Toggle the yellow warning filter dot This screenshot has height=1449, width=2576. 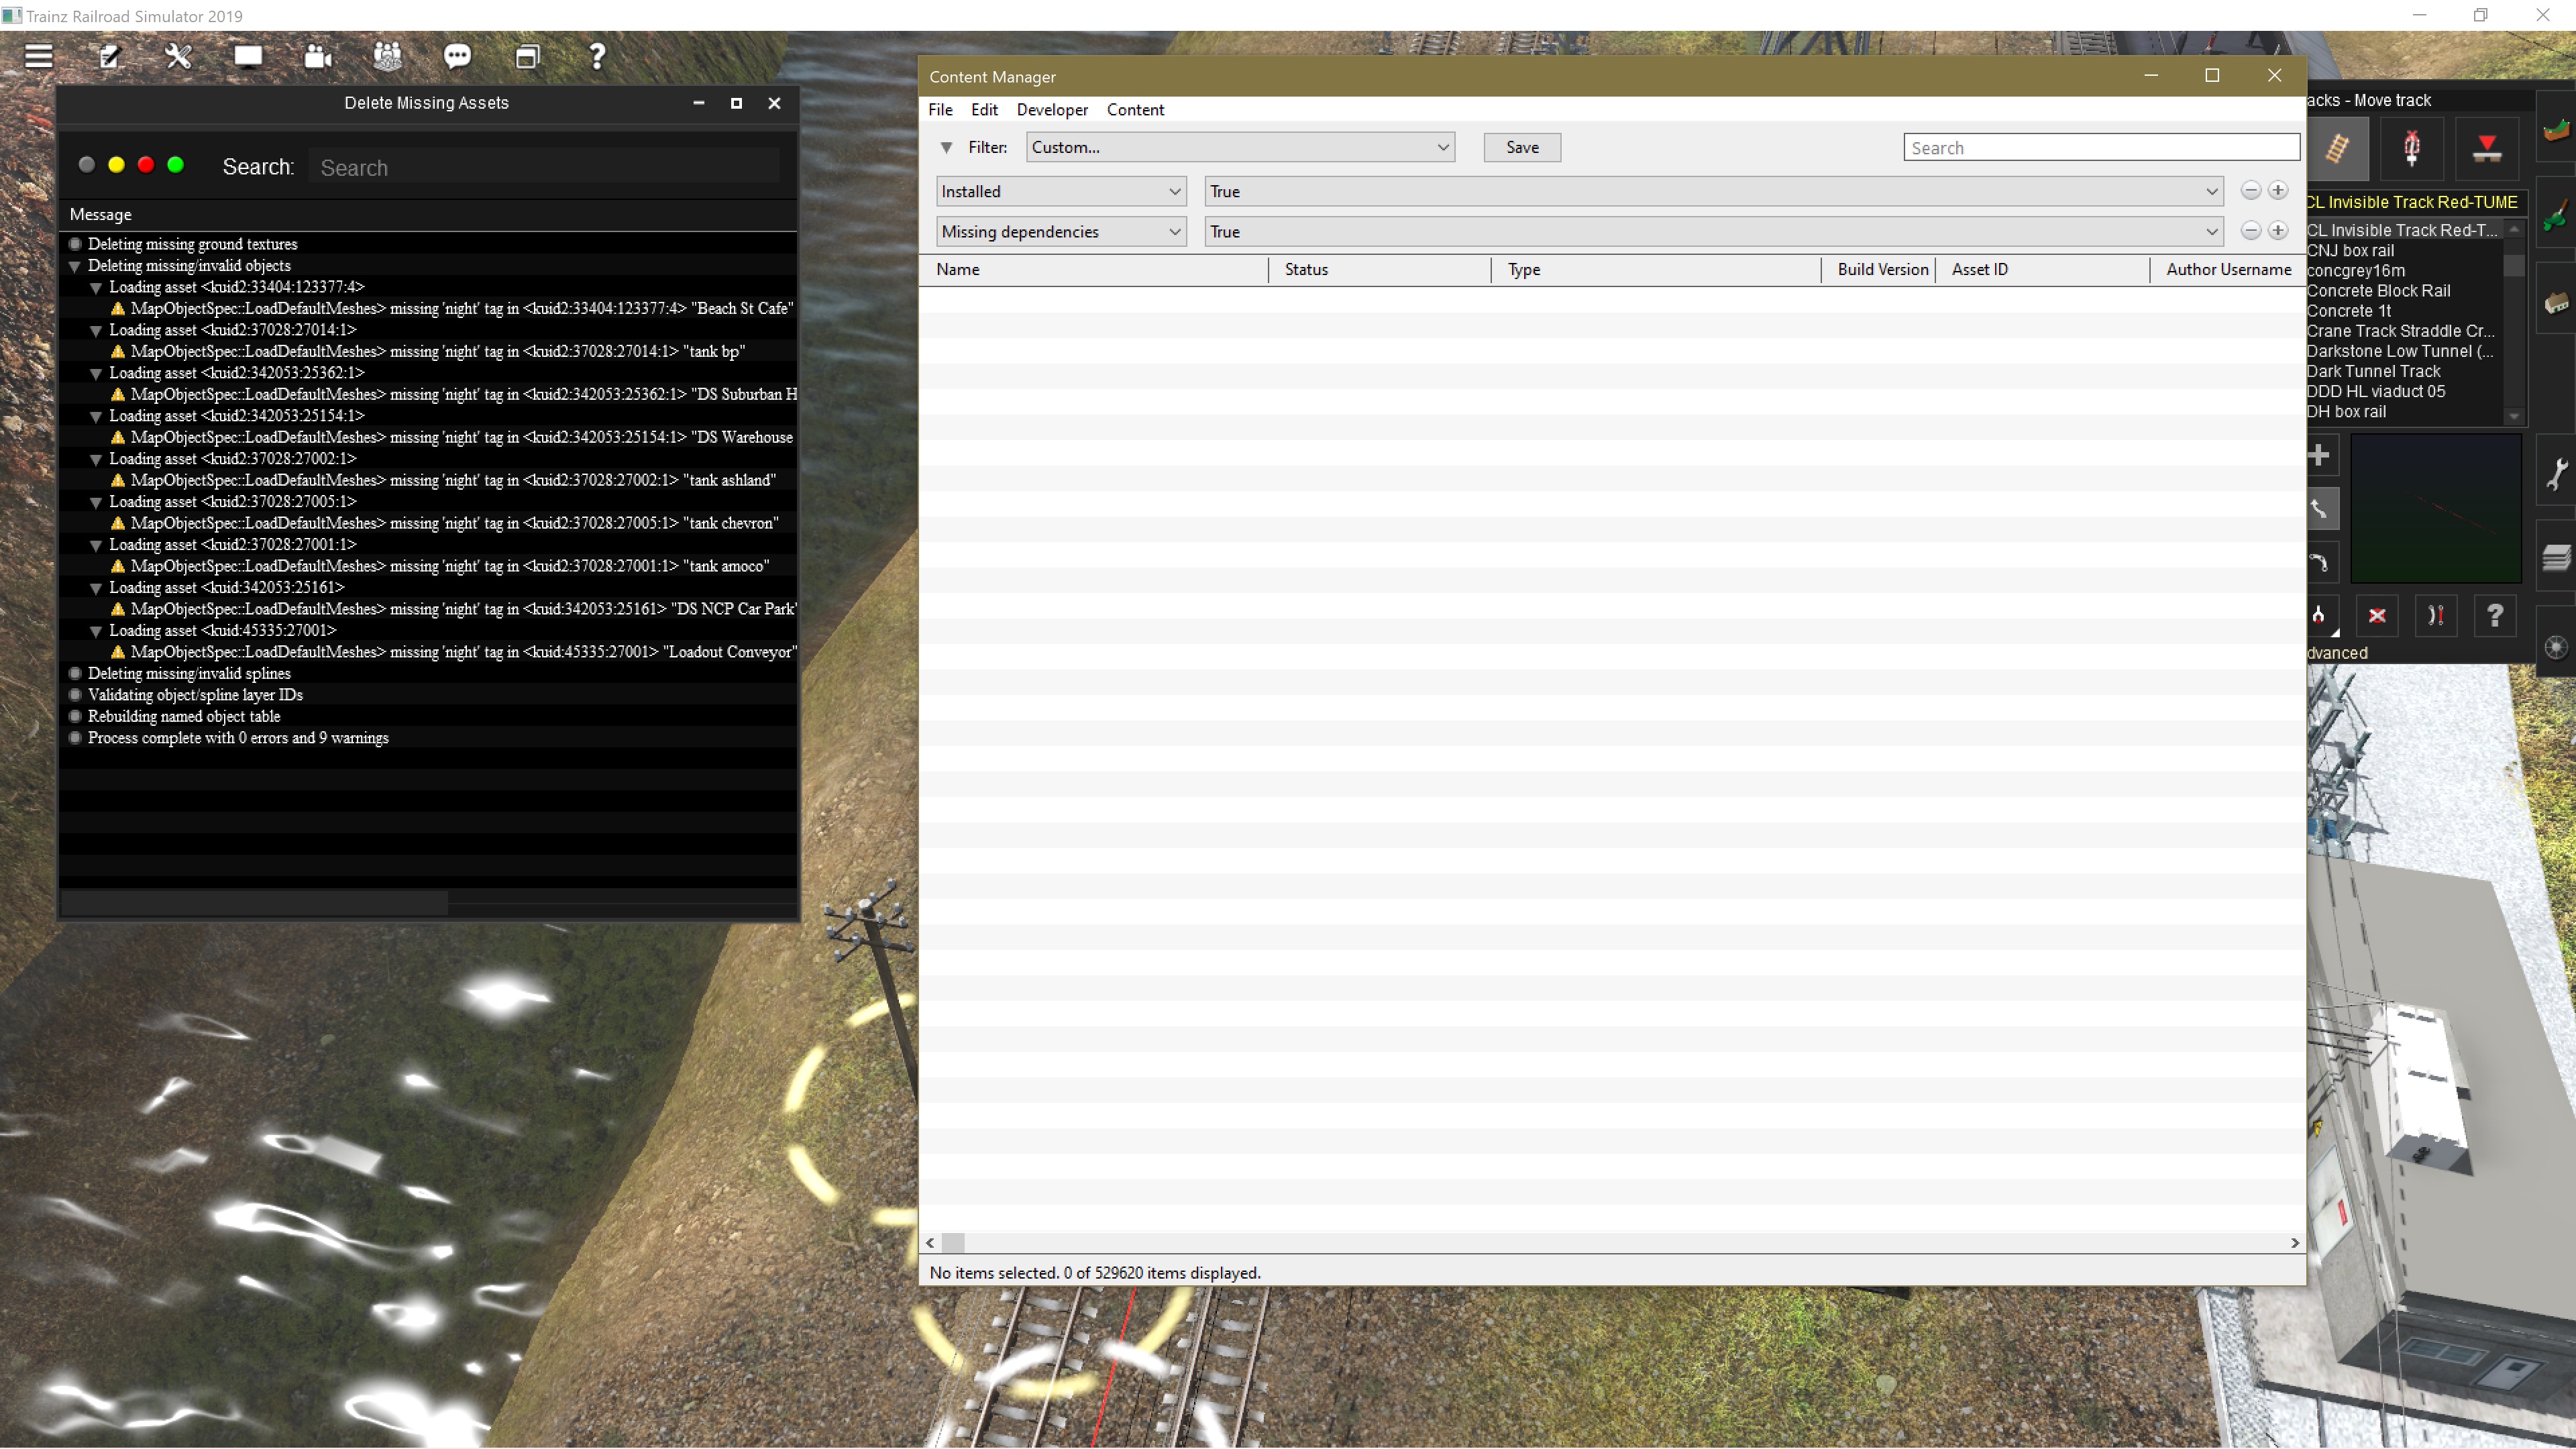pos(116,165)
